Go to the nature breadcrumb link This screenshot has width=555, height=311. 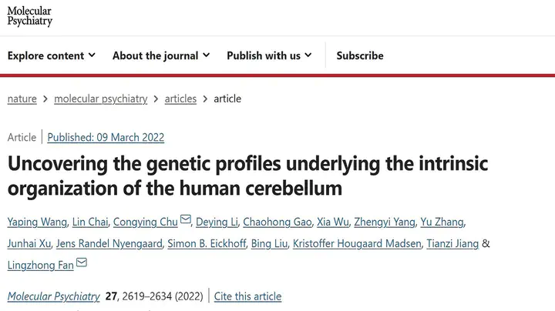(x=22, y=99)
